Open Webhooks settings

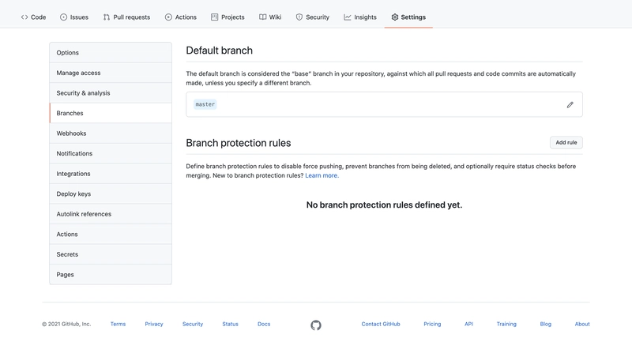[x=111, y=133]
